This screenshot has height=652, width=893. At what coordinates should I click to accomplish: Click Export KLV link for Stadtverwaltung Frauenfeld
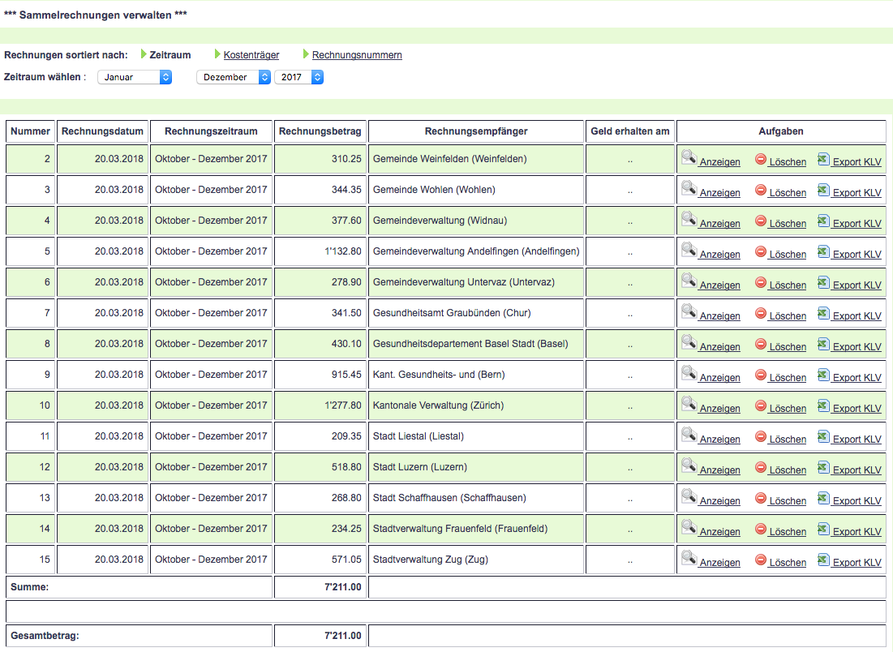click(857, 532)
